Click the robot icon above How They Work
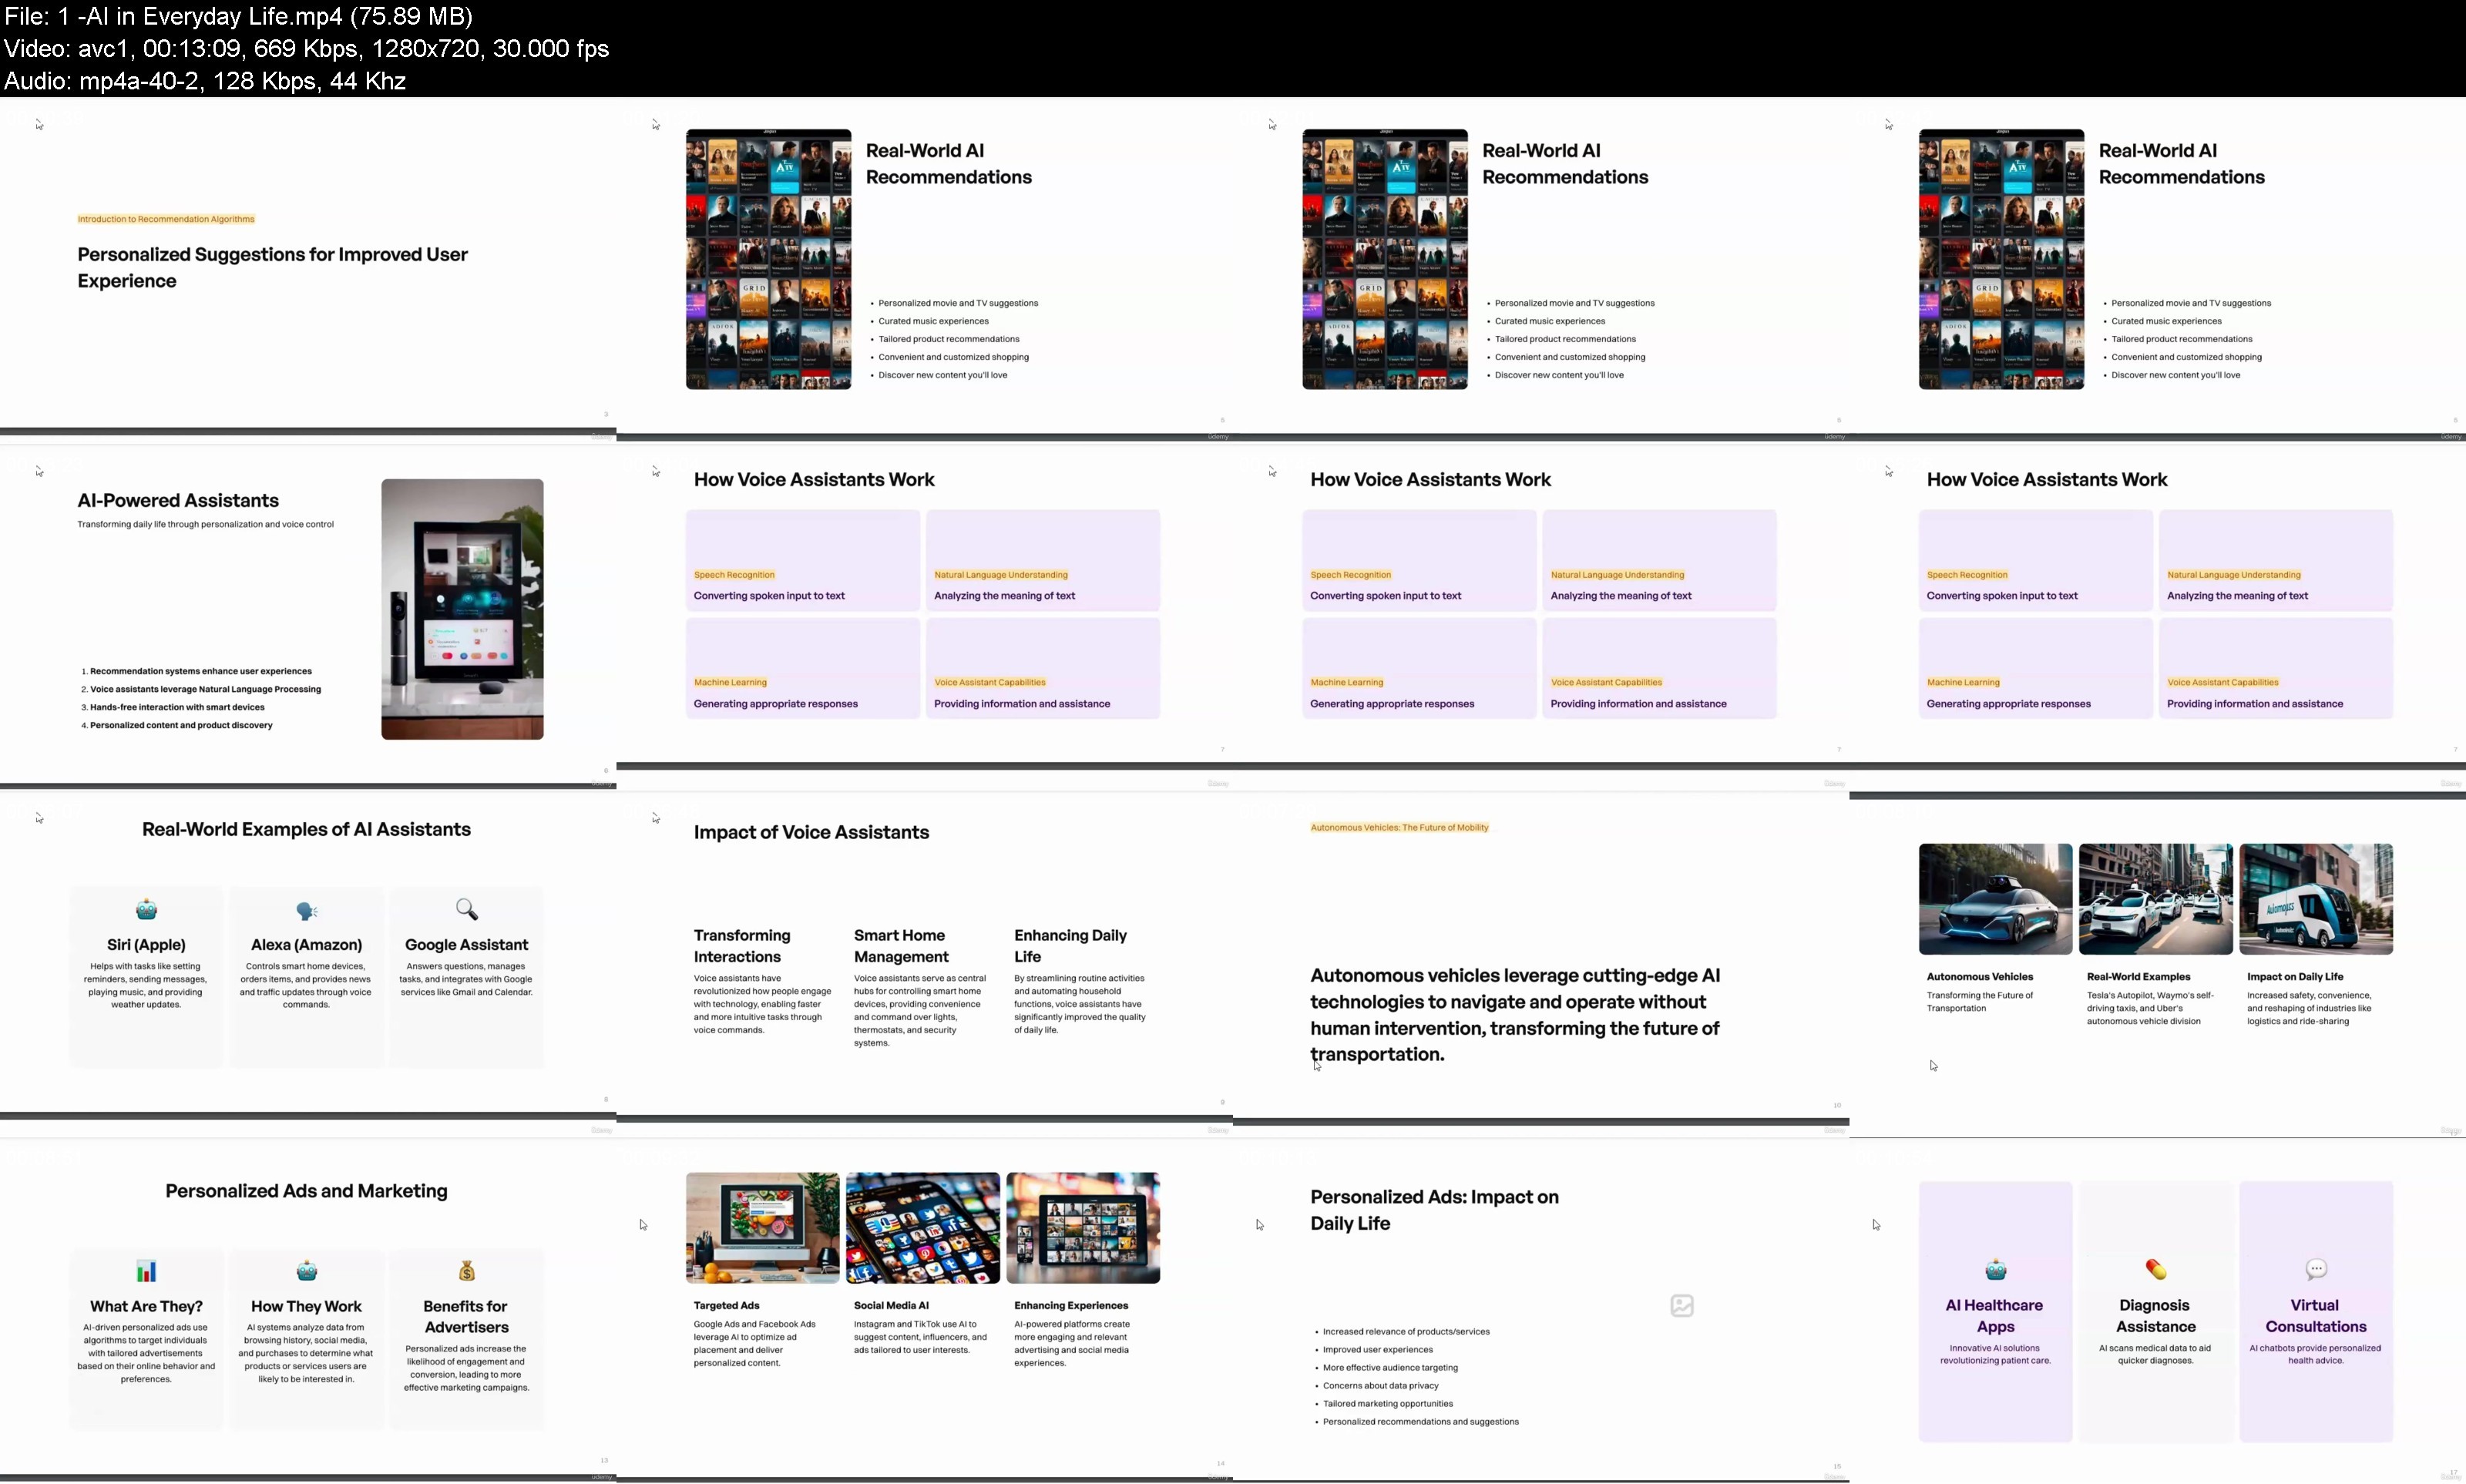This screenshot has height=1484, width=2466. pyautogui.click(x=307, y=1271)
